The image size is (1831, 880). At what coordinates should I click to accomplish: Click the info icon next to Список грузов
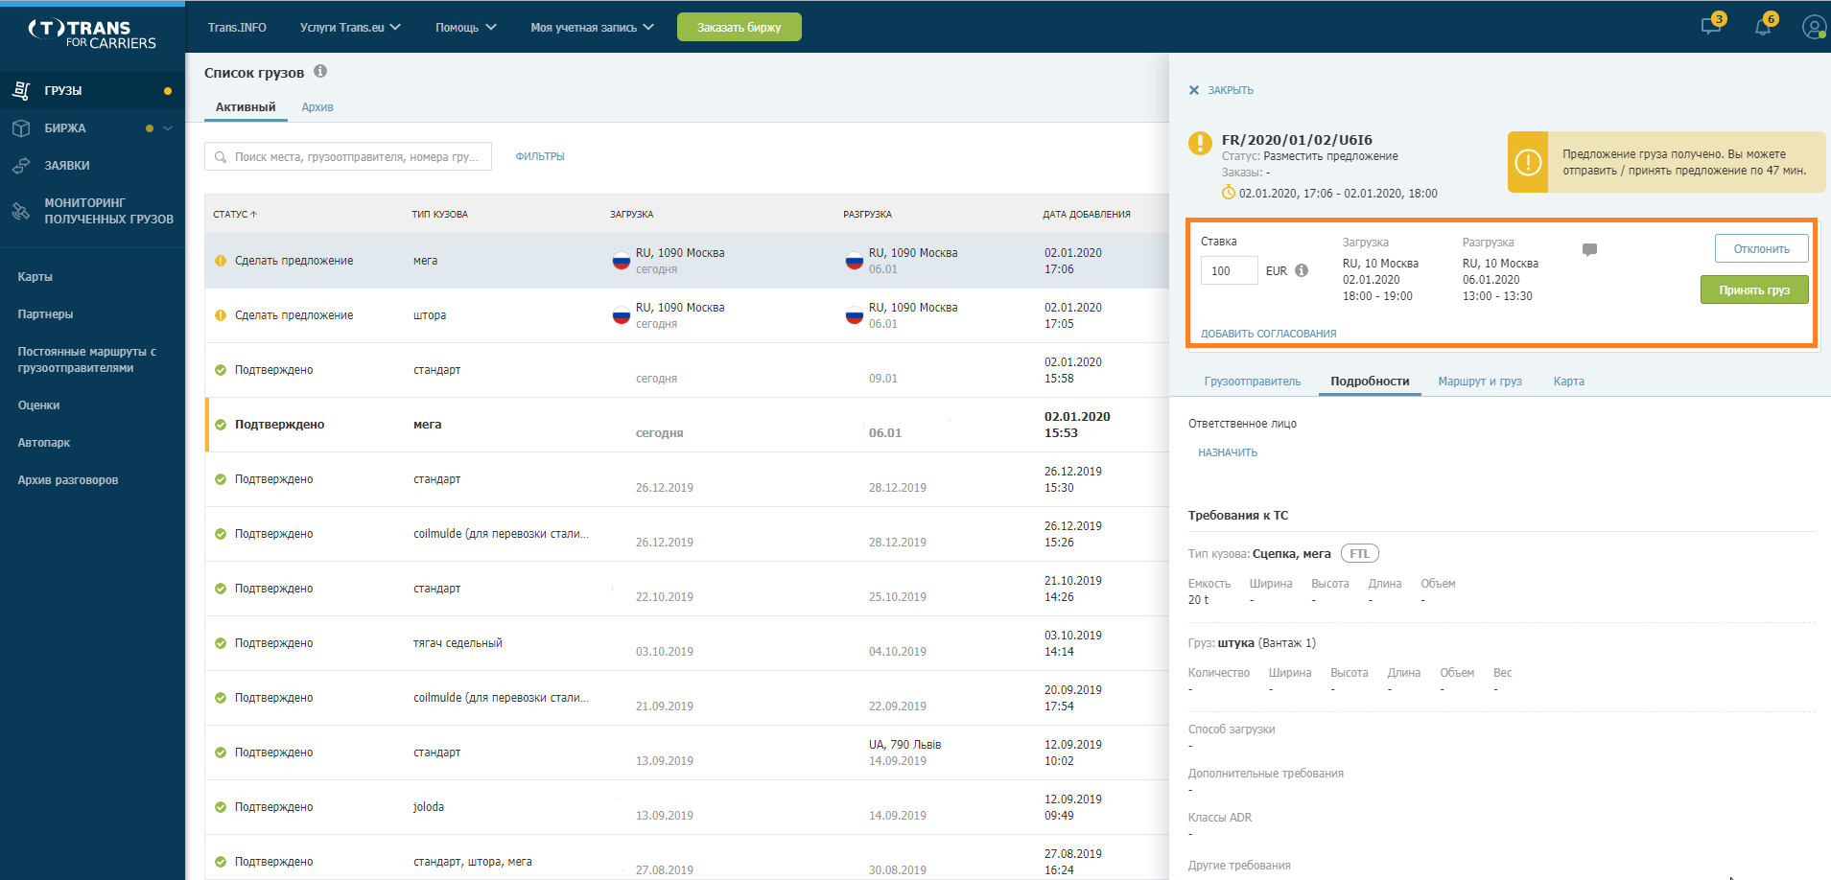320,71
